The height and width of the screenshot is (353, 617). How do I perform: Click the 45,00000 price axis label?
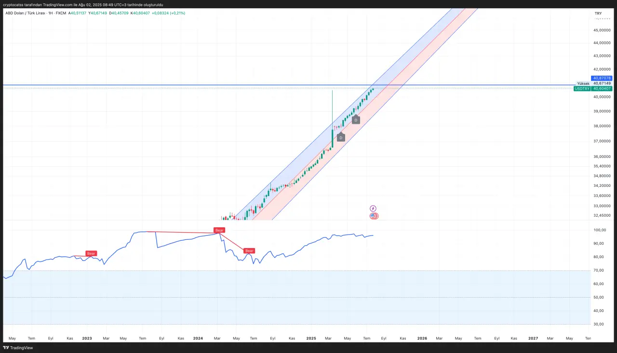click(602, 30)
